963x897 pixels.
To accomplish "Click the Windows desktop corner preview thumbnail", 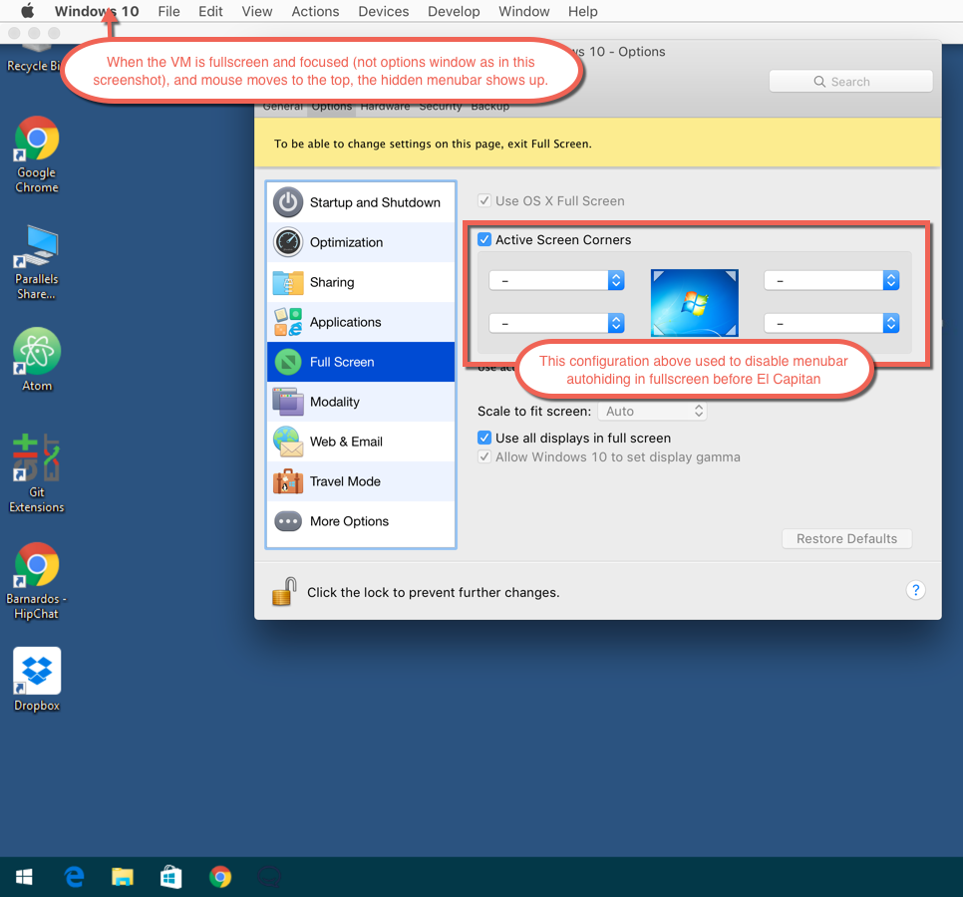I will point(694,303).
